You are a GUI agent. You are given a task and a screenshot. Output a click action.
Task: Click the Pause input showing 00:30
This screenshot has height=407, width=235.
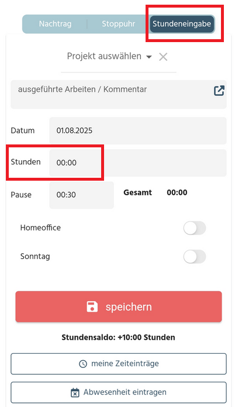81,195
